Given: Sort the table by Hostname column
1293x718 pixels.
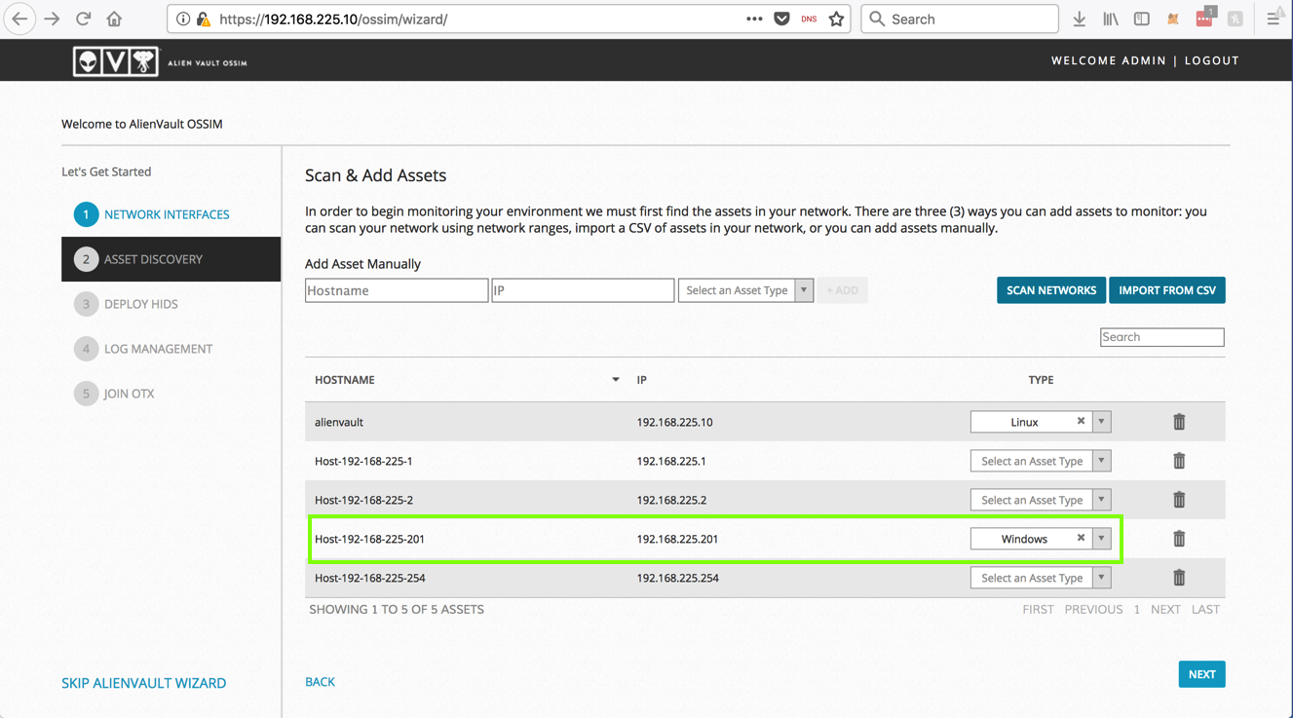Looking at the screenshot, I should coord(345,380).
